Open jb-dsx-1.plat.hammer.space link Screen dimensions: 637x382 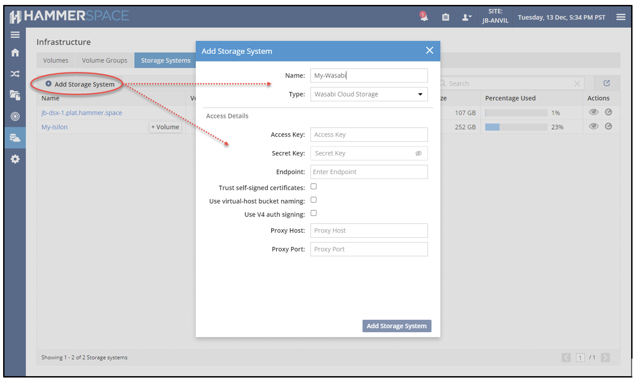82,113
